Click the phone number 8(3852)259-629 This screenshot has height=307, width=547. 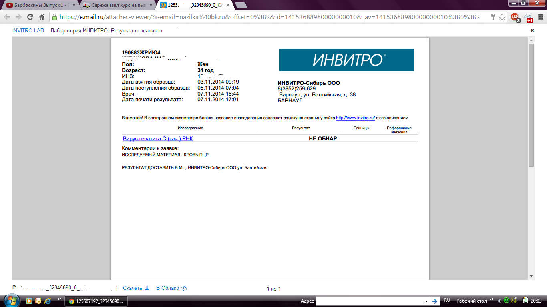coord(296,89)
